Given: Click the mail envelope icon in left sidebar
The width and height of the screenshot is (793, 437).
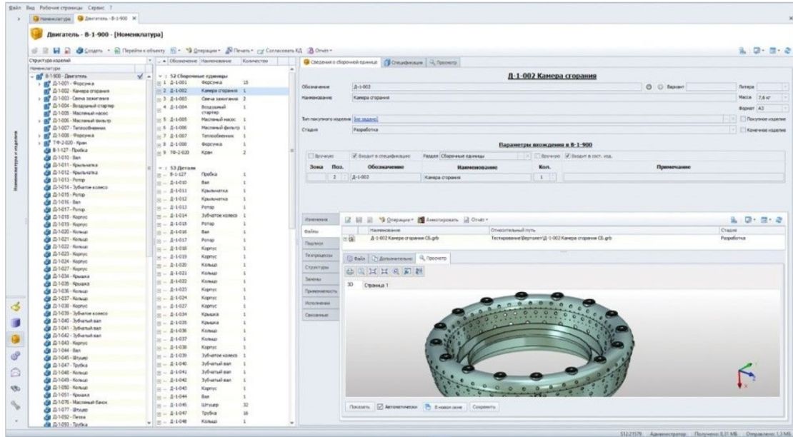Looking at the screenshot, I should coord(16,372).
